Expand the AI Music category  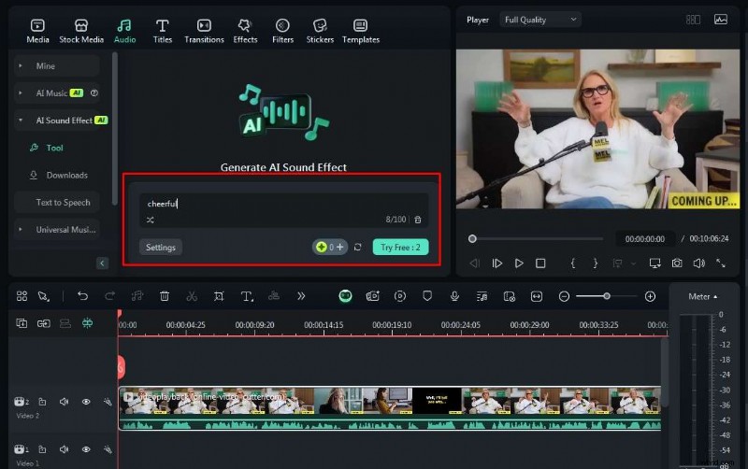pyautogui.click(x=21, y=92)
